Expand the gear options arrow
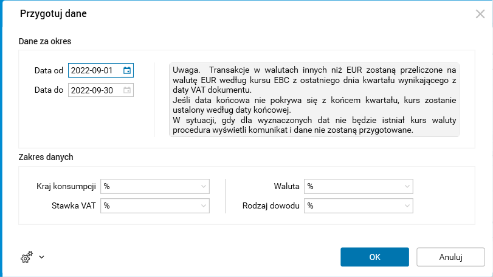The height and width of the screenshot is (277, 493). click(41, 257)
